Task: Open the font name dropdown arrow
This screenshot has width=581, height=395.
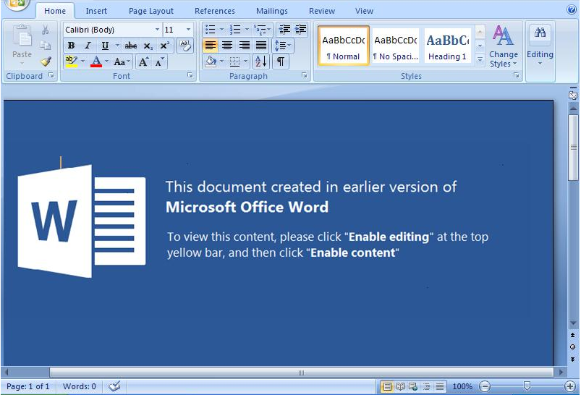Action: (157, 30)
